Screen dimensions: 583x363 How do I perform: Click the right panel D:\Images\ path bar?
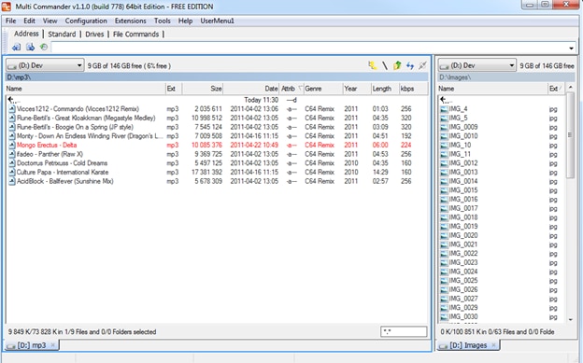506,77
